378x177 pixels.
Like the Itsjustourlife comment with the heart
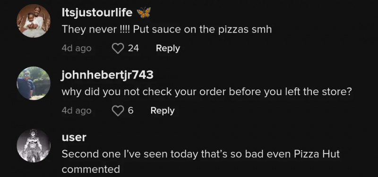coord(118,48)
